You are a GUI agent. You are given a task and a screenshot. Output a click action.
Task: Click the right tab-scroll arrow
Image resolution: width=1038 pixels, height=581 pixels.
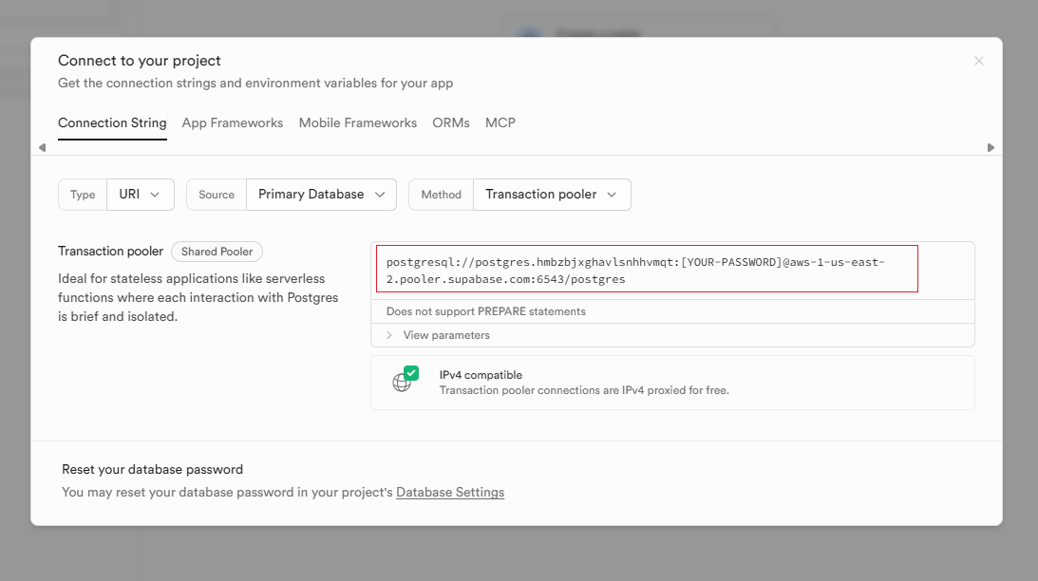(x=991, y=148)
